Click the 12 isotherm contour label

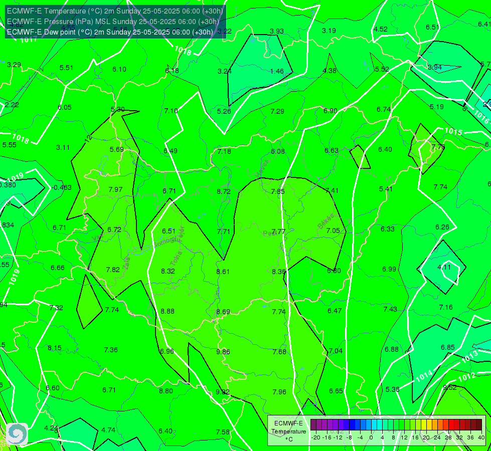tap(89, 138)
